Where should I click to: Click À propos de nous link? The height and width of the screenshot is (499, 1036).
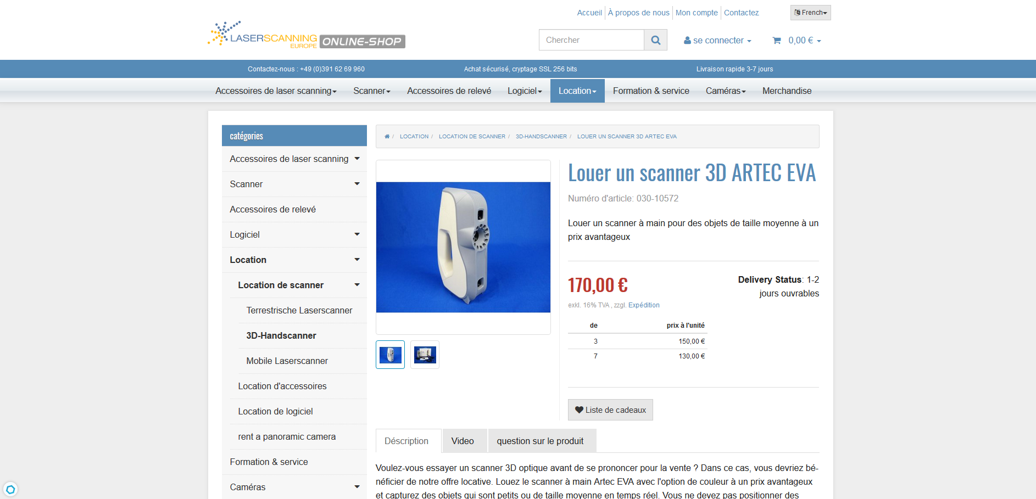[x=638, y=13]
